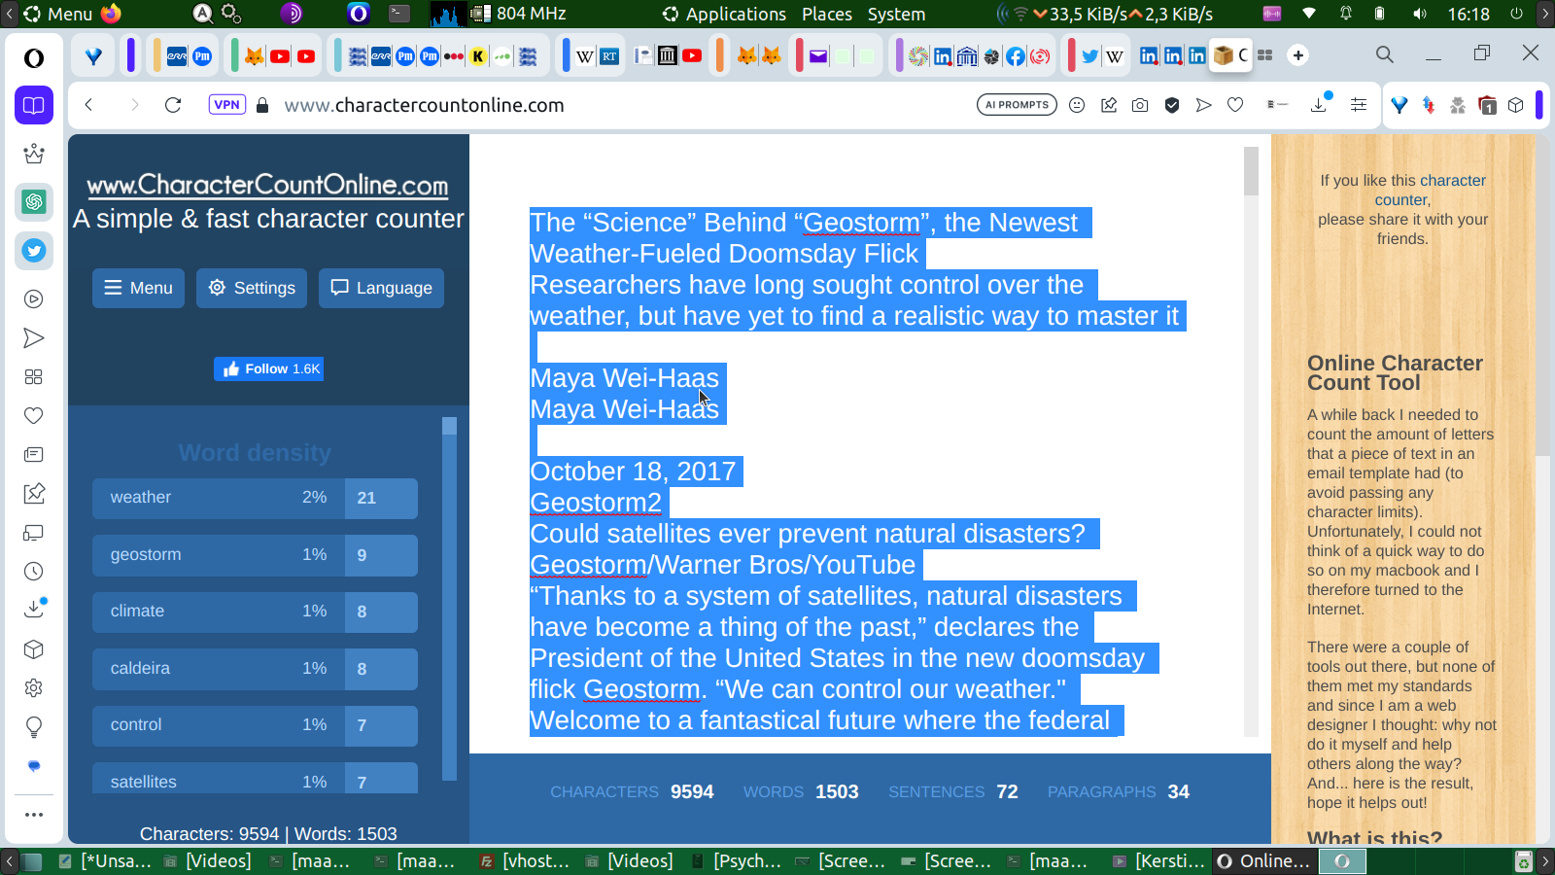1555x875 pixels.
Task: Open the Places menu in the top panel
Action: [x=827, y=14]
